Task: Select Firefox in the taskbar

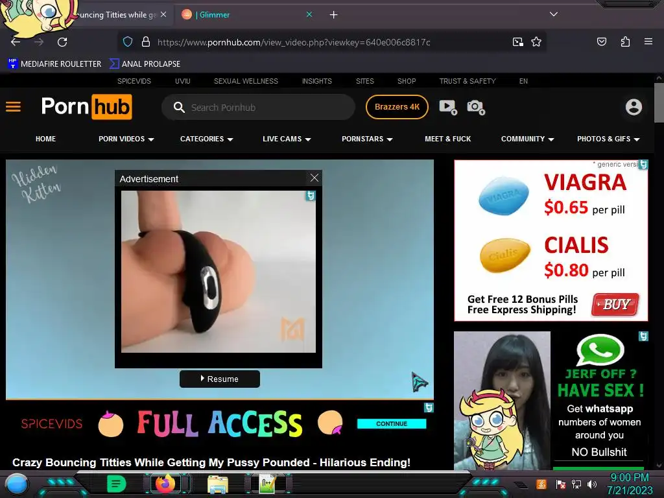Action: [x=165, y=484]
